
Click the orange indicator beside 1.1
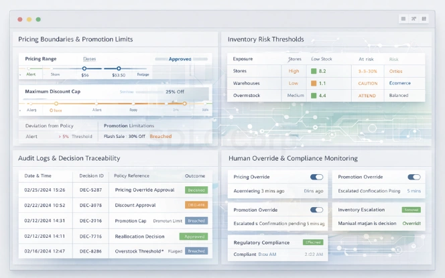[x=314, y=83]
